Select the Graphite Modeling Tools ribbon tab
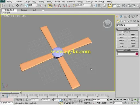The height and width of the screenshot is (105, 140). tap(9, 10)
